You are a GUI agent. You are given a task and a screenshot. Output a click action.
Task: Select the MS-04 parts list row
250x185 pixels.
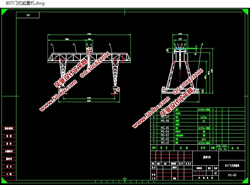tap(165, 131)
